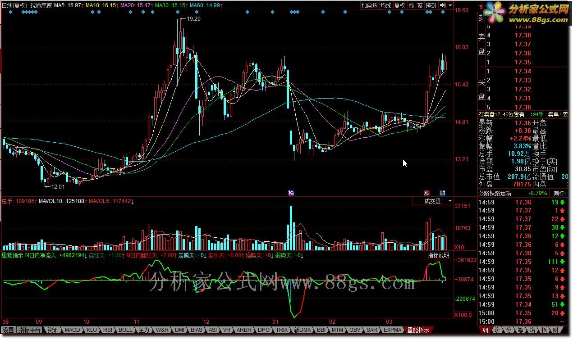Open the 设置 settings tab
Image resolution: width=573 pixels, height=339 pixels.
click(x=8, y=330)
